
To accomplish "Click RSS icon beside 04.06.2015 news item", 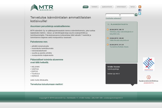I will (x=108, y=38).
